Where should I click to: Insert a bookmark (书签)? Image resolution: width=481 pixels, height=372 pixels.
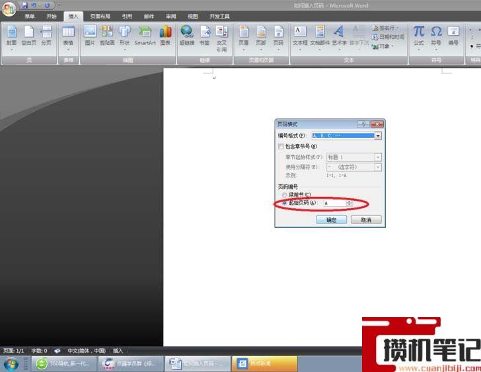pos(205,36)
